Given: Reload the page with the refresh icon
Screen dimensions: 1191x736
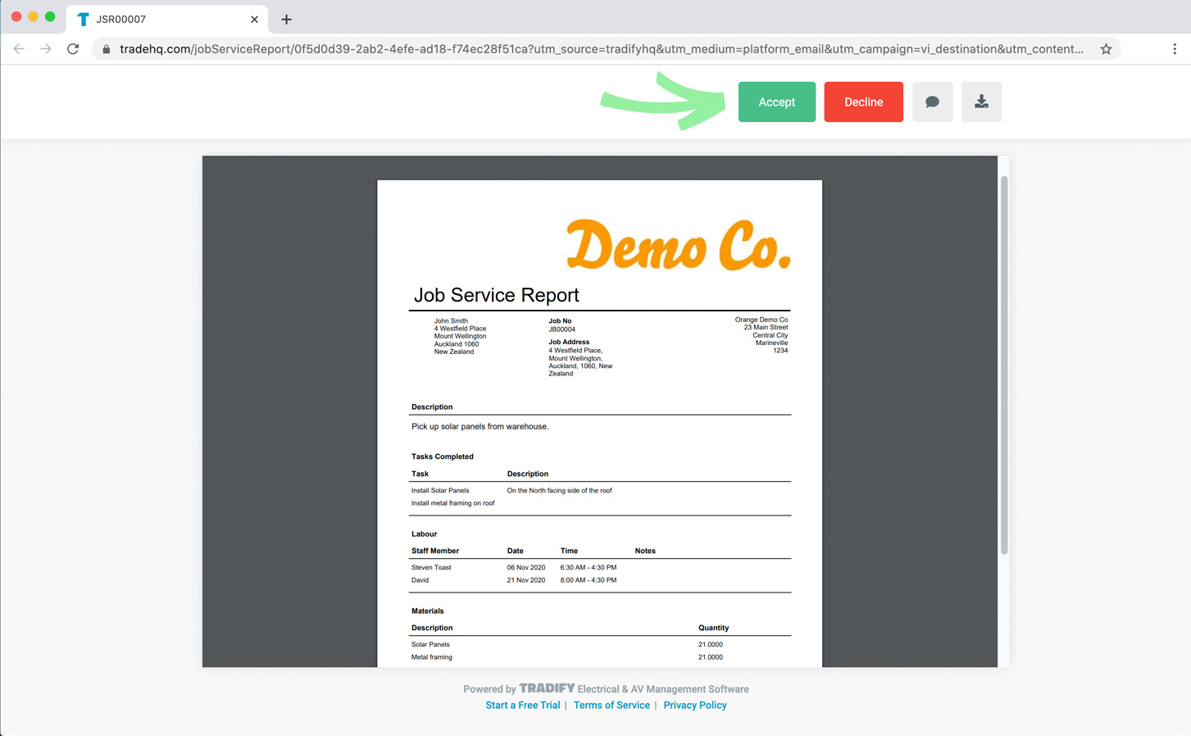Looking at the screenshot, I should [73, 49].
